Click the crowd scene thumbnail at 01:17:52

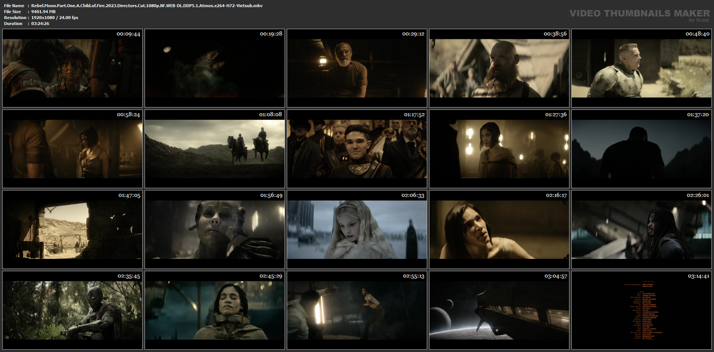pyautogui.click(x=357, y=149)
